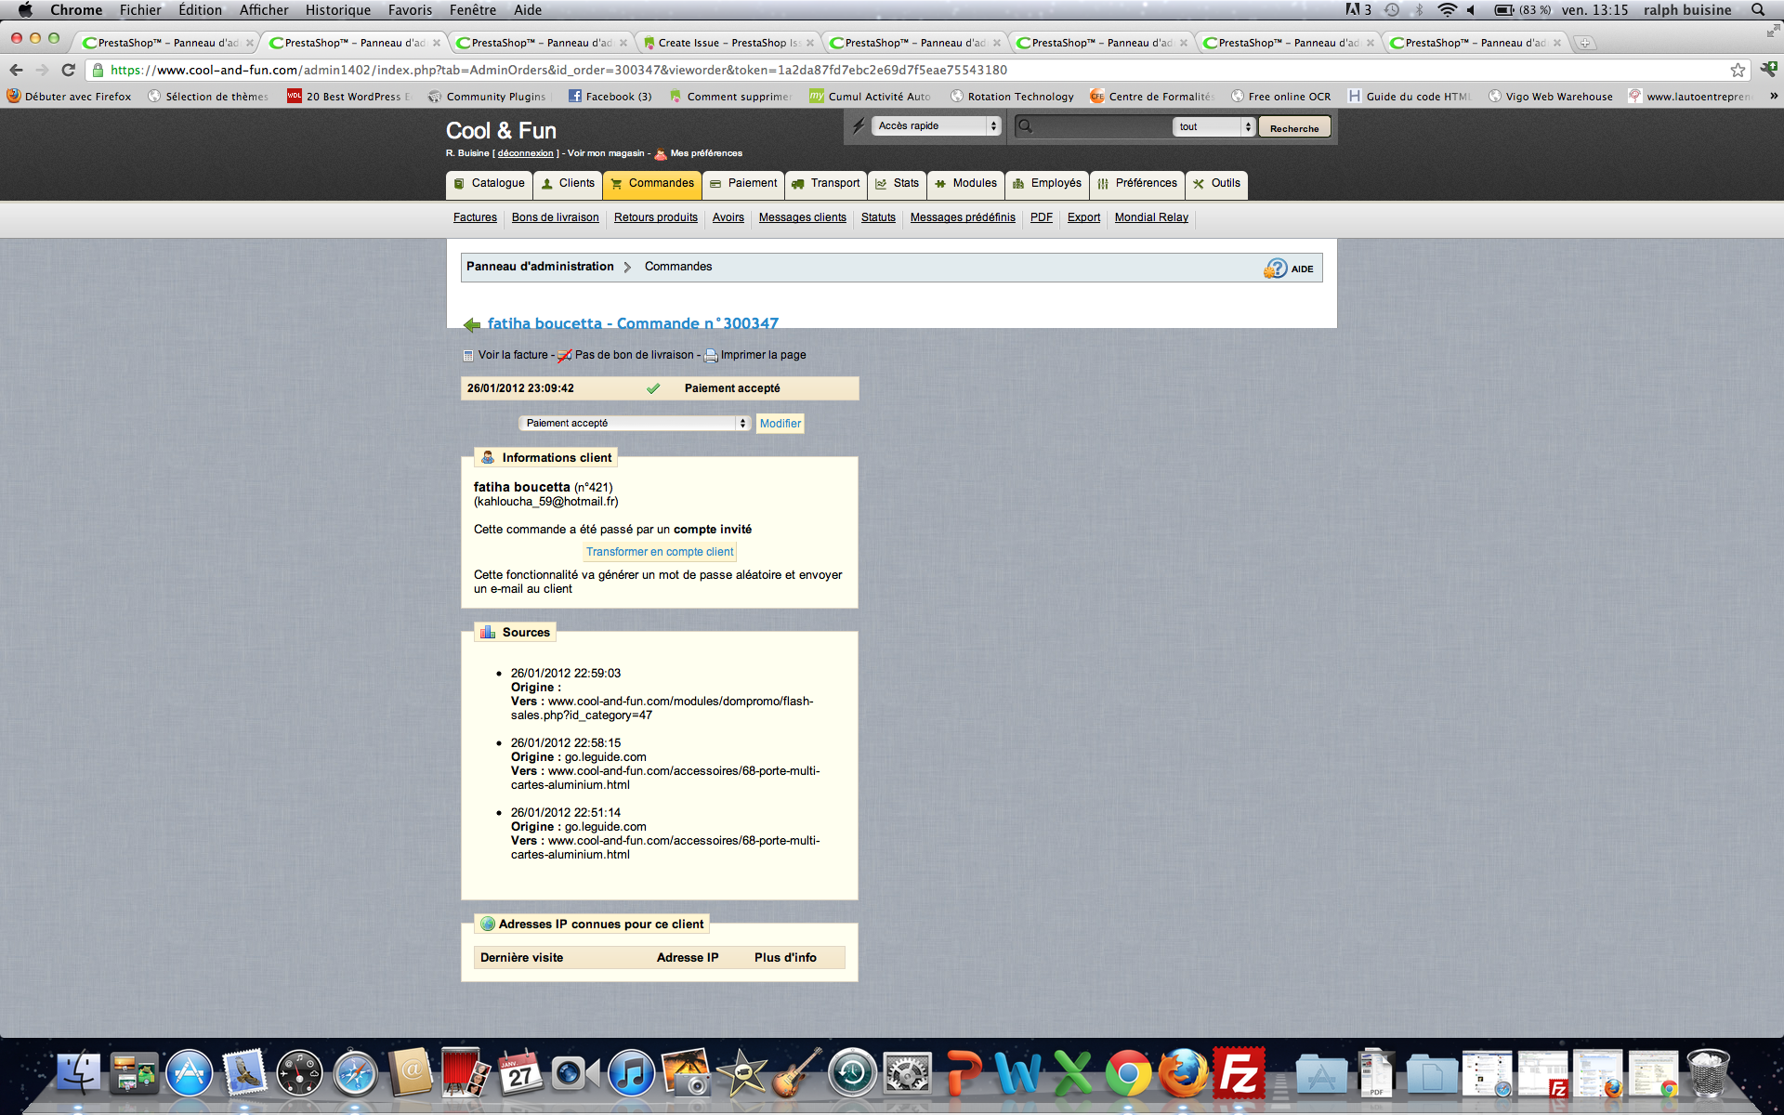The height and width of the screenshot is (1115, 1784).
Task: Open System Preferences from the dock
Action: [908, 1073]
